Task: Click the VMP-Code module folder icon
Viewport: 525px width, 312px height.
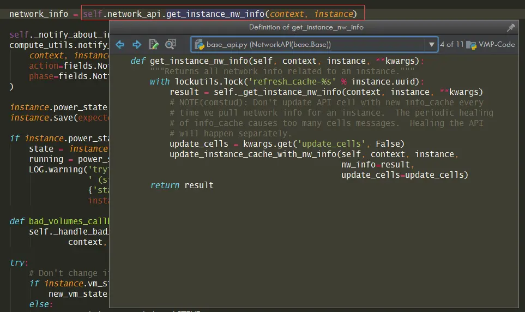Action: [x=471, y=45]
